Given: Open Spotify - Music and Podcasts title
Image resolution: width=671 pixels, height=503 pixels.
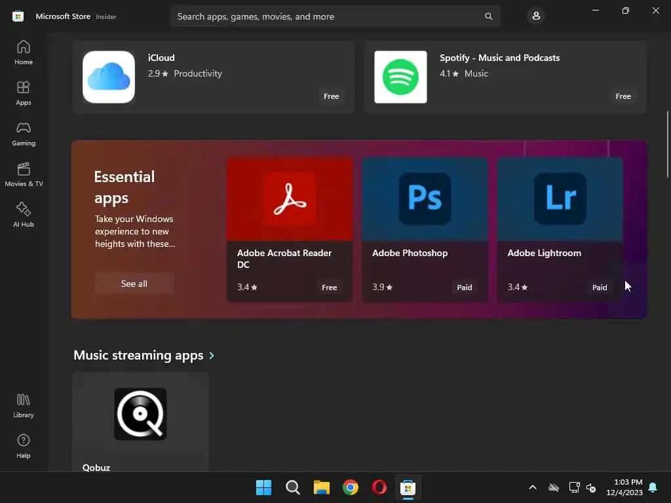Looking at the screenshot, I should click(499, 58).
